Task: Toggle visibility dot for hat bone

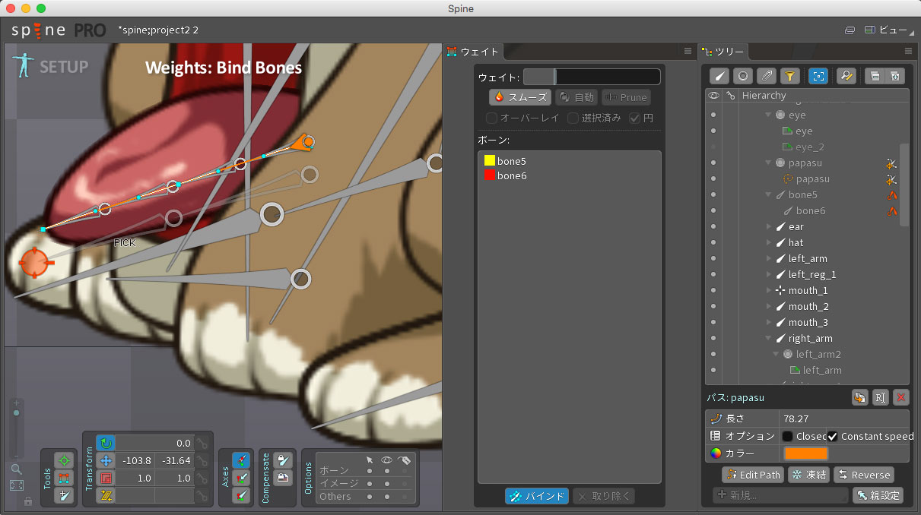Action: point(713,242)
